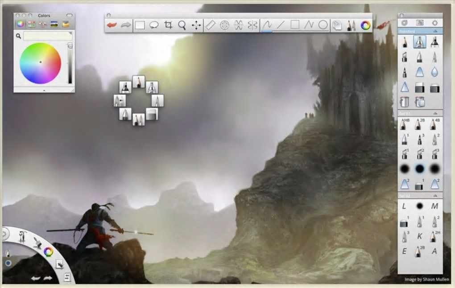This screenshot has width=455, height=288.
Task: Select the Hard Eraser in Standard set
Action: [420, 87]
